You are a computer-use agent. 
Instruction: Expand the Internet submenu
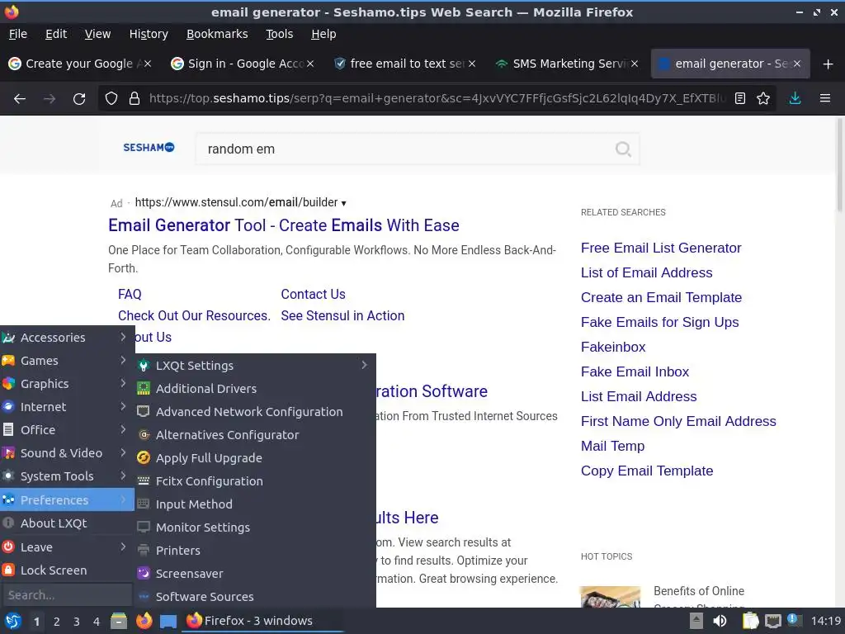pos(67,407)
